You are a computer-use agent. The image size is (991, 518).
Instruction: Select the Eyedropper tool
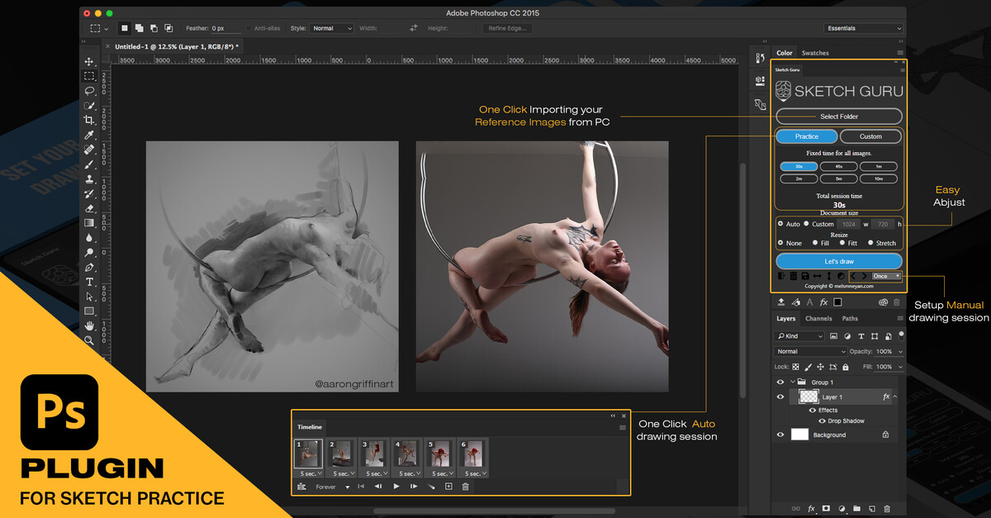88,135
